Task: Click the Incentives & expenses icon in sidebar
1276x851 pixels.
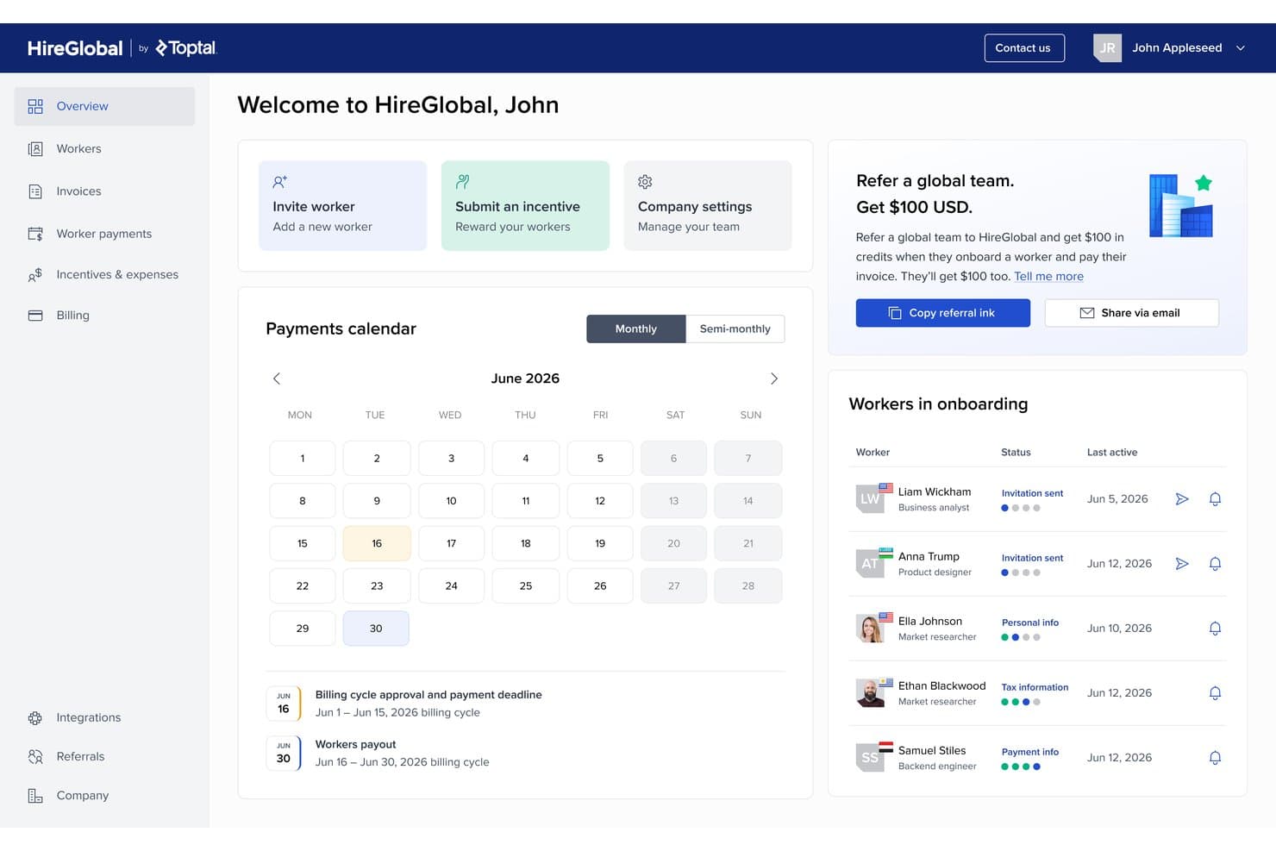Action: tap(35, 275)
